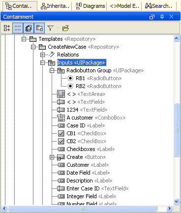
Task: Click the vertical scrollbar down arrow
Action: [x=177, y=202]
